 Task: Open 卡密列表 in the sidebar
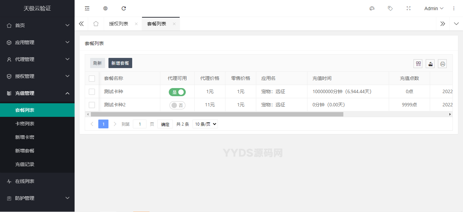click(25, 124)
